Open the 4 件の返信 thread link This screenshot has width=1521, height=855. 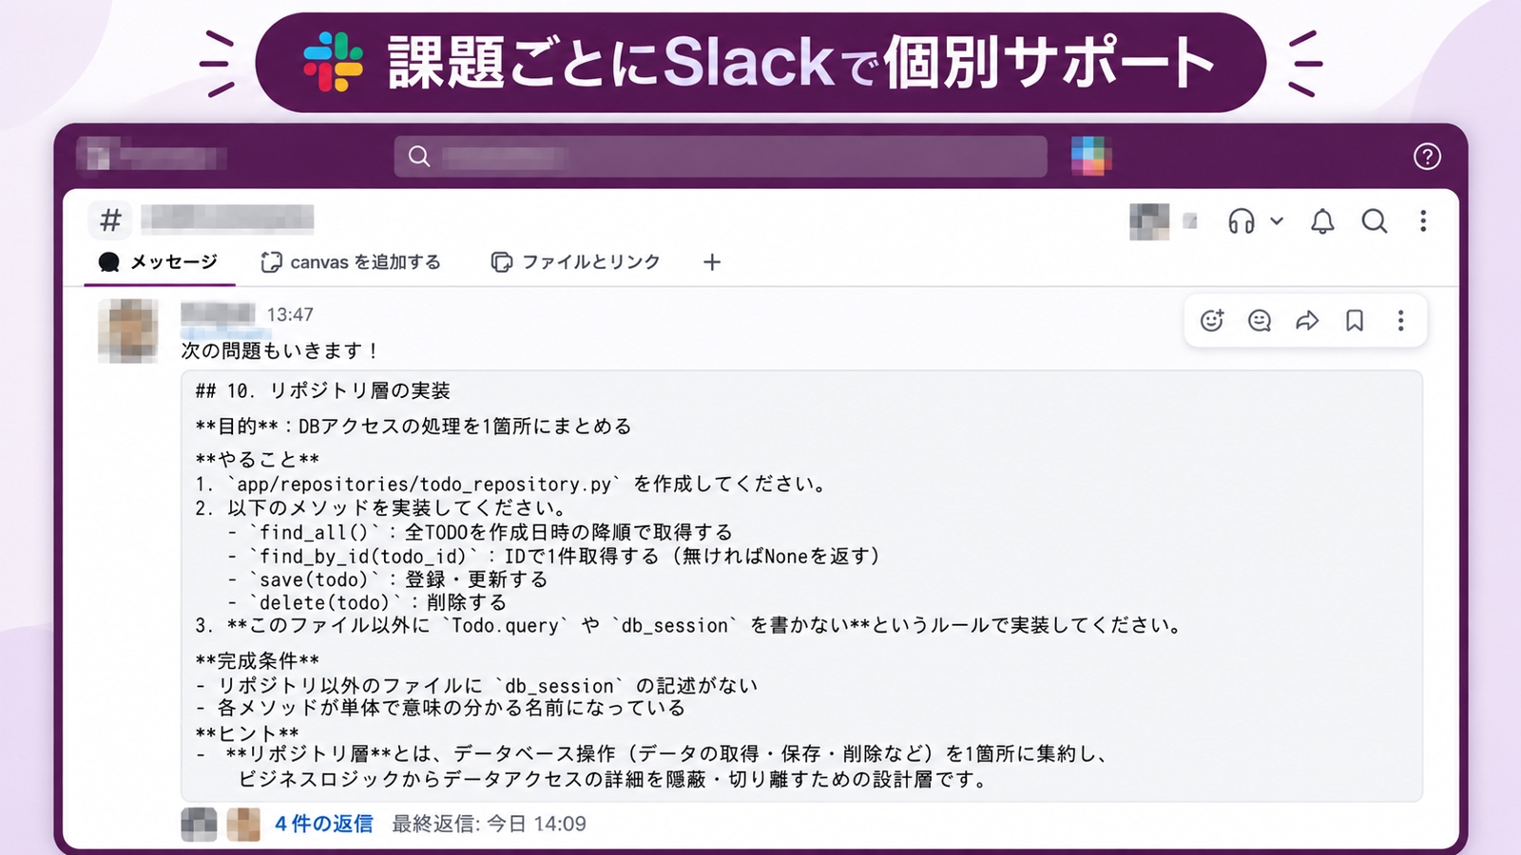[x=324, y=824]
